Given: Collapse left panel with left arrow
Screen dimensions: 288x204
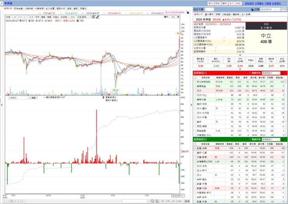Looking at the screenshot, I should (x=2, y=105).
